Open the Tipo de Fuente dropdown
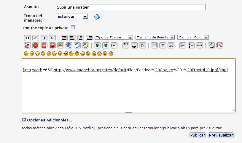This screenshot has width=242, height=143. (x=114, y=37)
